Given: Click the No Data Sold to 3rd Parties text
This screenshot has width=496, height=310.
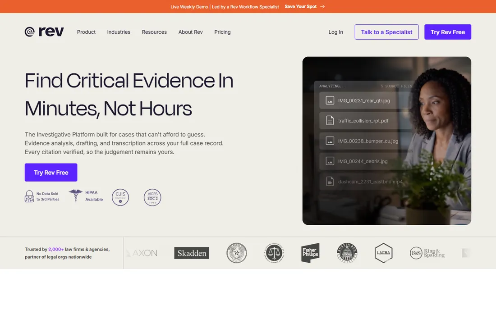Looking at the screenshot, I should pos(48,196).
